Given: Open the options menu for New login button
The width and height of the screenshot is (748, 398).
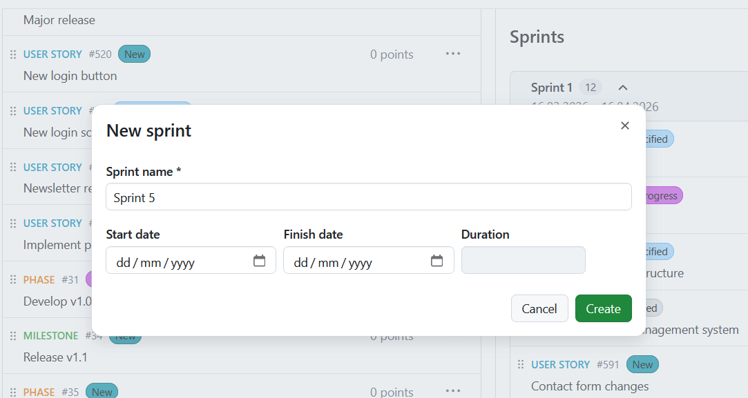Looking at the screenshot, I should [453, 53].
